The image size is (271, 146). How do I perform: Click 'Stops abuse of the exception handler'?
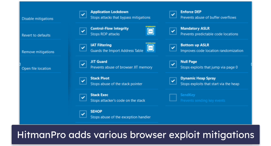(x=120, y=117)
